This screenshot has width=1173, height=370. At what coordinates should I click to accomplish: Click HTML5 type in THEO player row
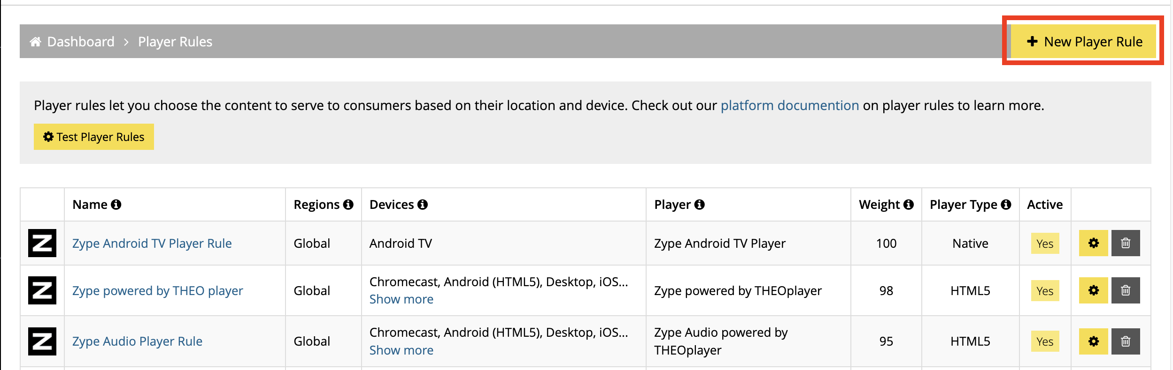pos(970,291)
